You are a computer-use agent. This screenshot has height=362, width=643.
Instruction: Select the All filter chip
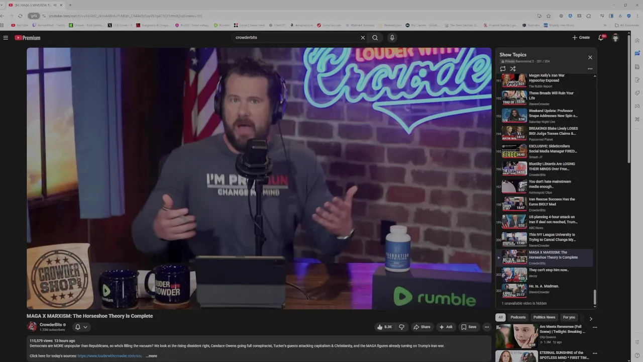tap(500, 317)
